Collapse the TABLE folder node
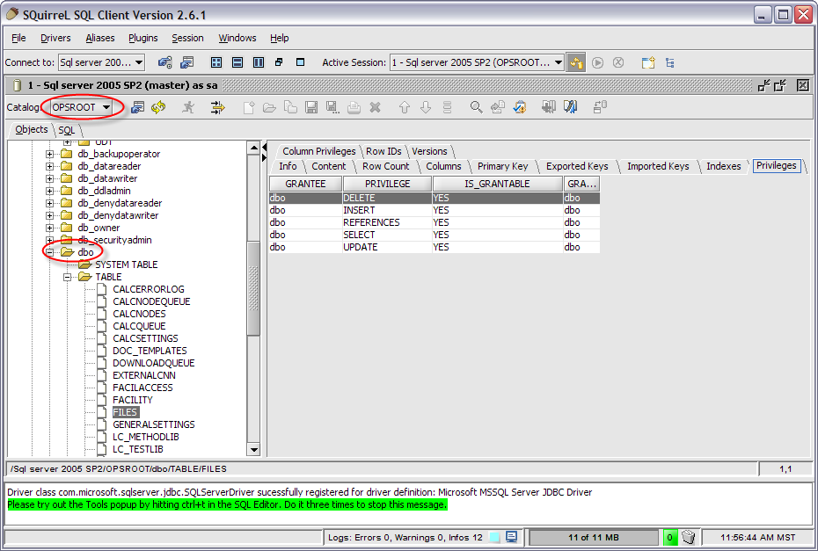 (68, 278)
